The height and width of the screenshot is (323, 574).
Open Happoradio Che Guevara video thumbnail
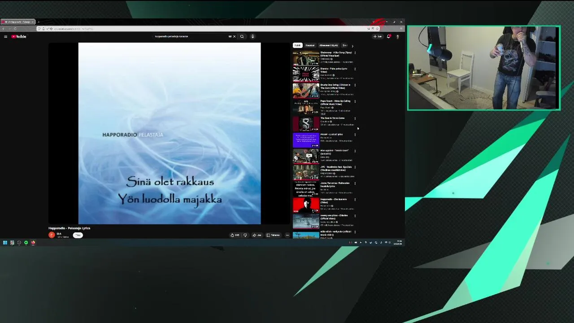[x=306, y=205]
